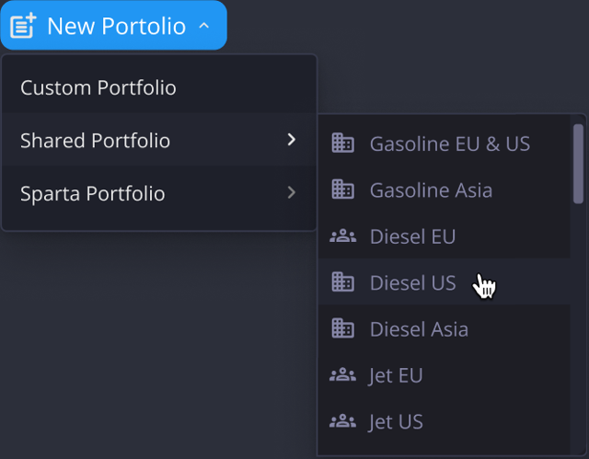Choose the Shared Portfolio menu entry
The height and width of the screenshot is (459, 589).
[x=96, y=141]
